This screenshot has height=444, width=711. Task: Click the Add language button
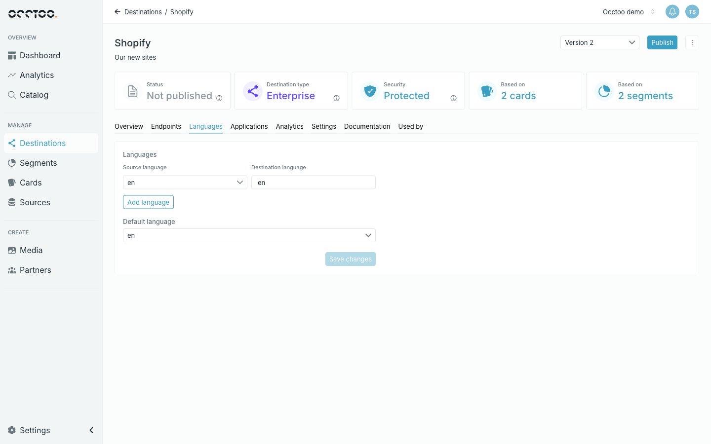pyautogui.click(x=148, y=202)
